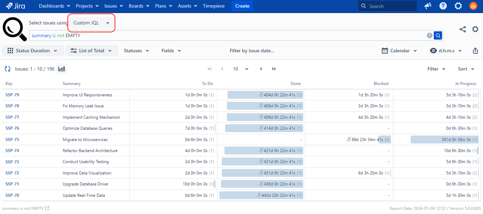
Task: Click the JQL help question mark icon
Action: point(429,35)
